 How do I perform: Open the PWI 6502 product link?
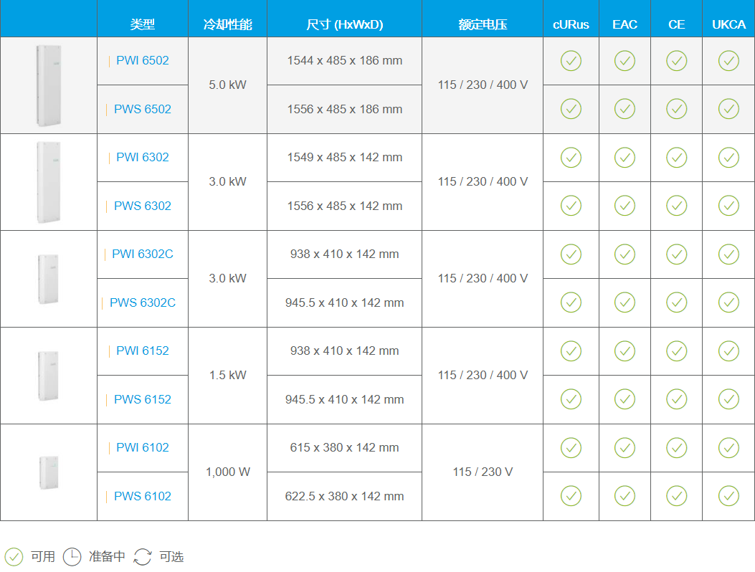coord(143,61)
